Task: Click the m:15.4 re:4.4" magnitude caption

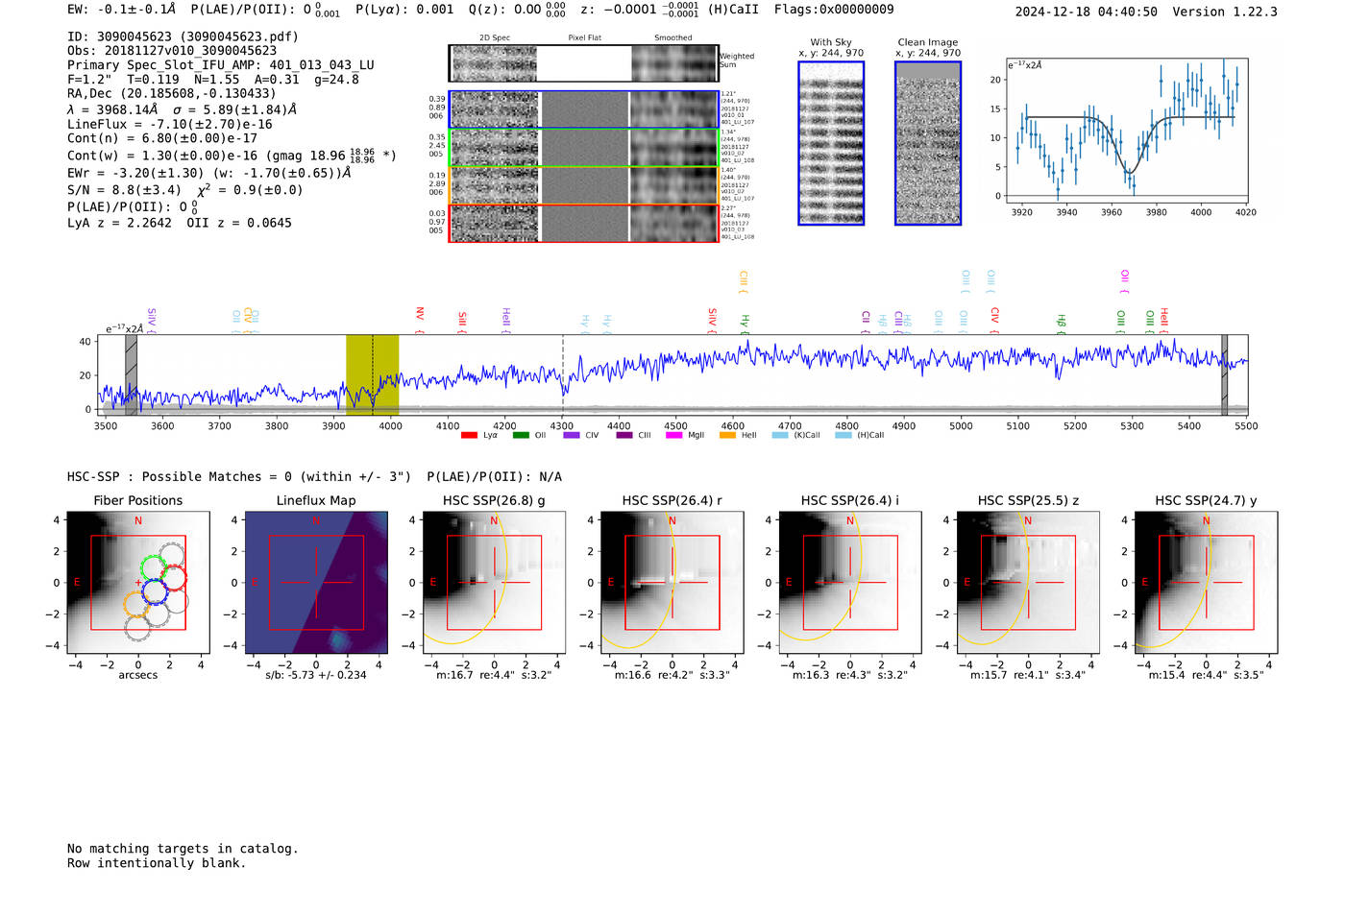Action: [x=1207, y=675]
